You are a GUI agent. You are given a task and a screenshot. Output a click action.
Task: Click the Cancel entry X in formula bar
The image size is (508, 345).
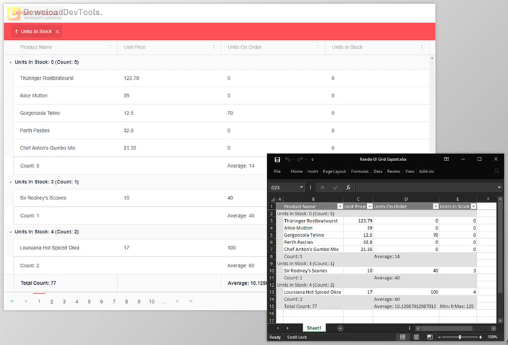(x=322, y=187)
